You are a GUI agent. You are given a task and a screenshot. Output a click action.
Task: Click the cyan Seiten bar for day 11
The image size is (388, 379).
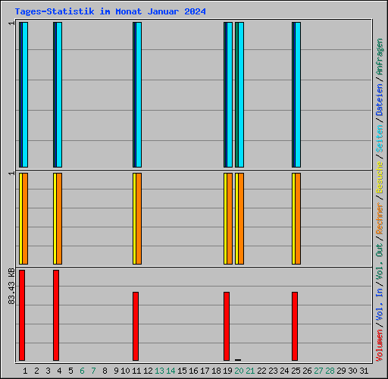[x=139, y=95]
